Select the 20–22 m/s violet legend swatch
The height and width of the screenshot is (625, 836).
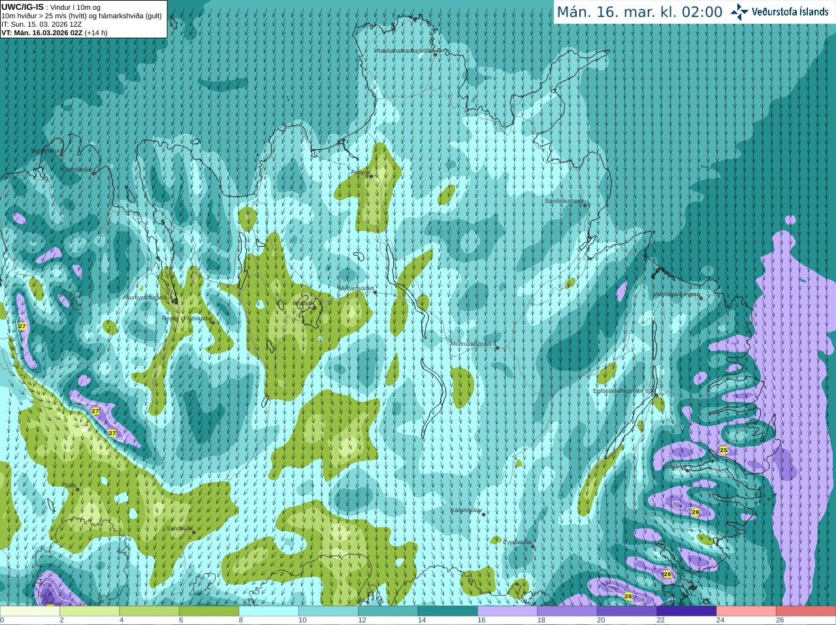click(x=627, y=611)
